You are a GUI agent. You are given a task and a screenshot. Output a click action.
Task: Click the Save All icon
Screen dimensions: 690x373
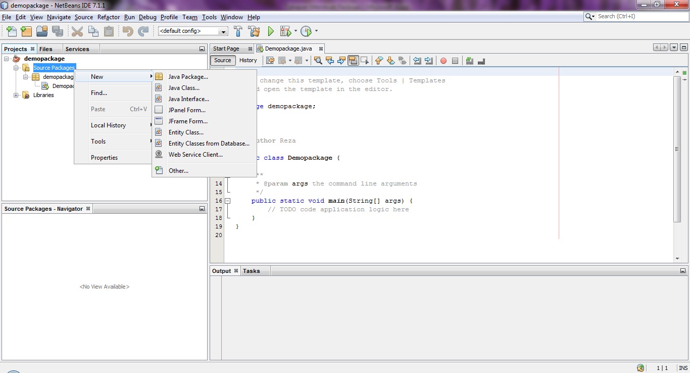pos(58,31)
